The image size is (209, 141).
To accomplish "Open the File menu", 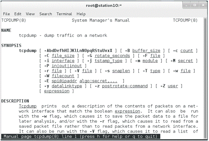I will [6, 14].
